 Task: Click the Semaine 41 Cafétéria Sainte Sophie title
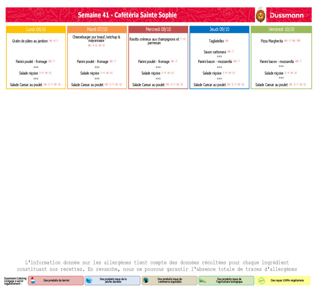pos(127,15)
